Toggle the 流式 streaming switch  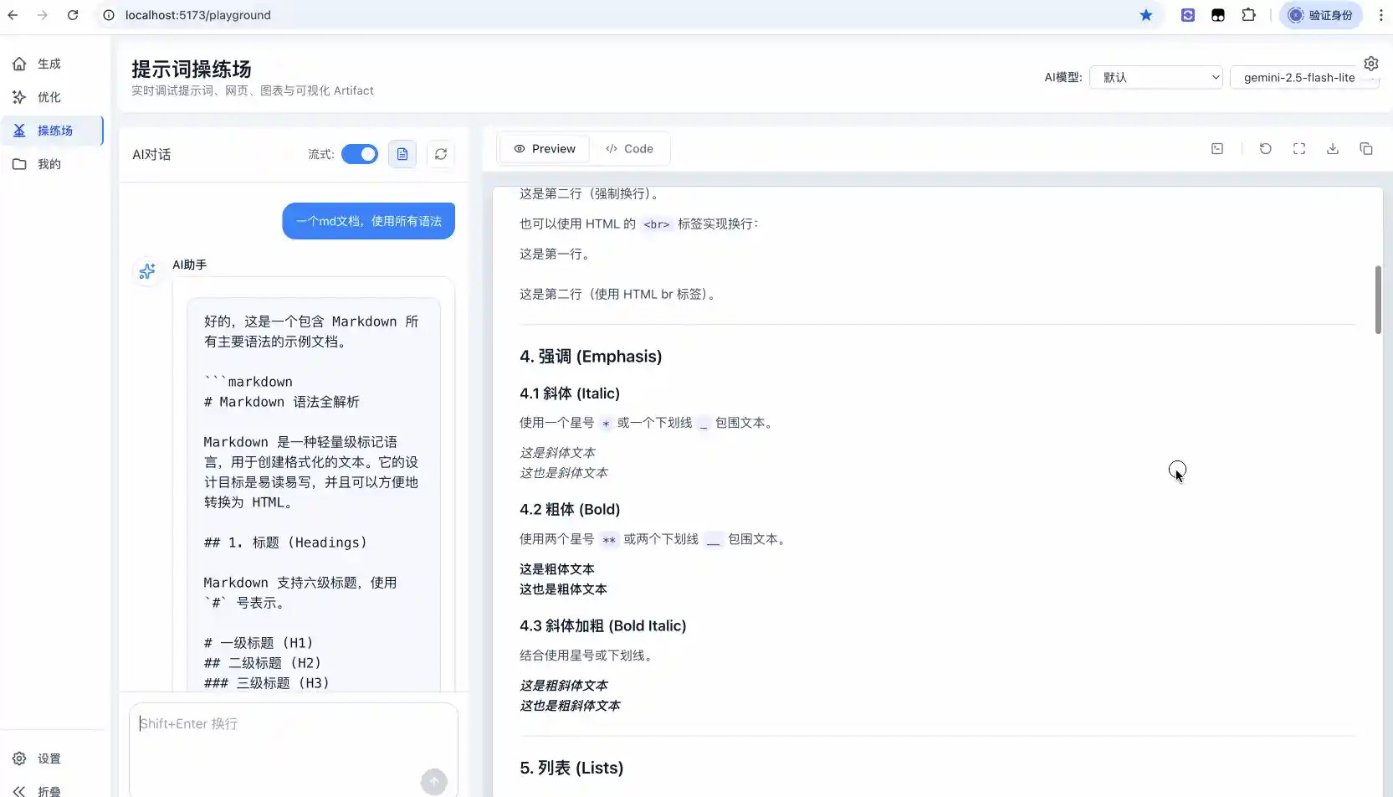tap(360, 154)
